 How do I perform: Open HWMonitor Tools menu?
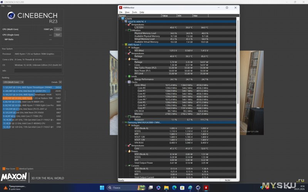(134, 12)
